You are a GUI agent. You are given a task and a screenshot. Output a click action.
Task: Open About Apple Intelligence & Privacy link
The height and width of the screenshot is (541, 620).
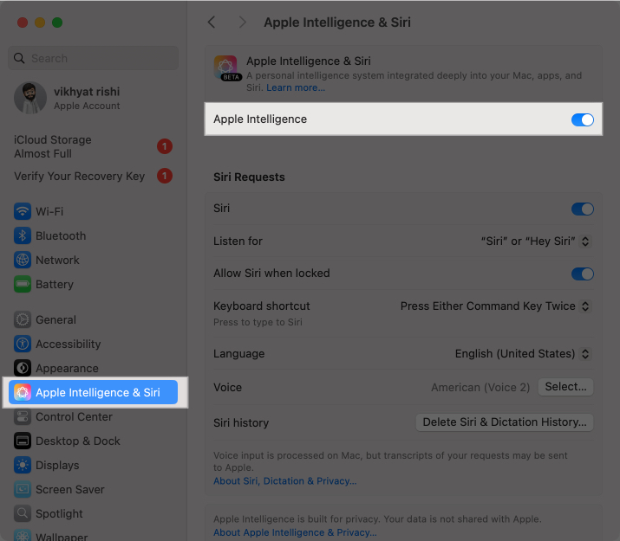(x=295, y=532)
